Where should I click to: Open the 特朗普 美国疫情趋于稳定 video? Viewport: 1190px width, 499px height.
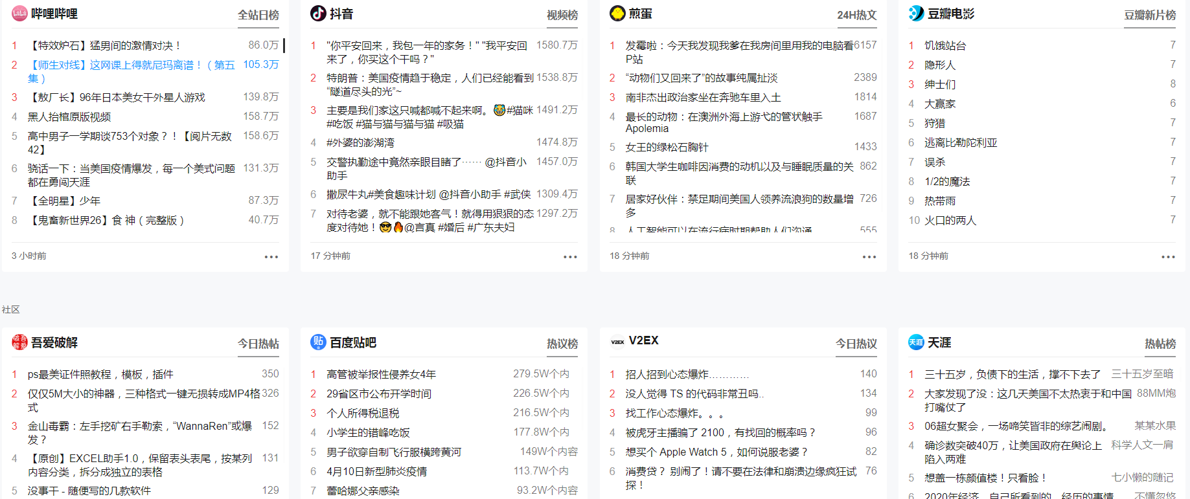(x=430, y=84)
